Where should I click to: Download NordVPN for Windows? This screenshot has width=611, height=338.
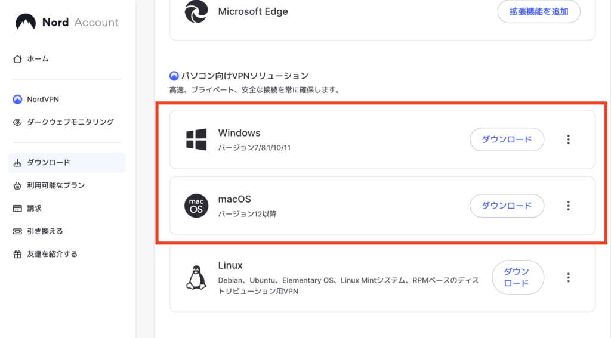[x=507, y=139]
